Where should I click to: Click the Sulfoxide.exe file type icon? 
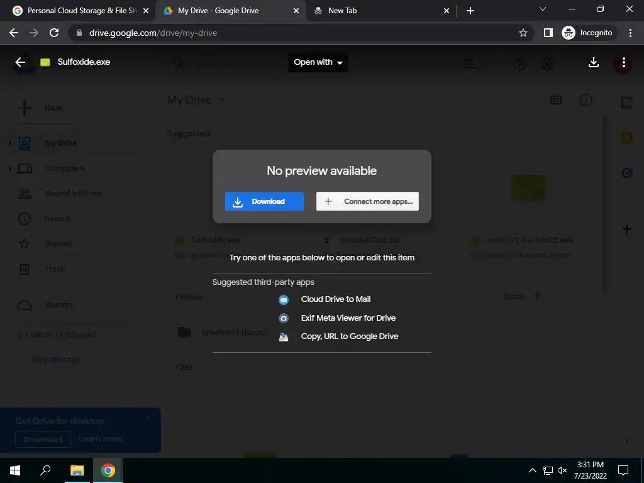(45, 62)
